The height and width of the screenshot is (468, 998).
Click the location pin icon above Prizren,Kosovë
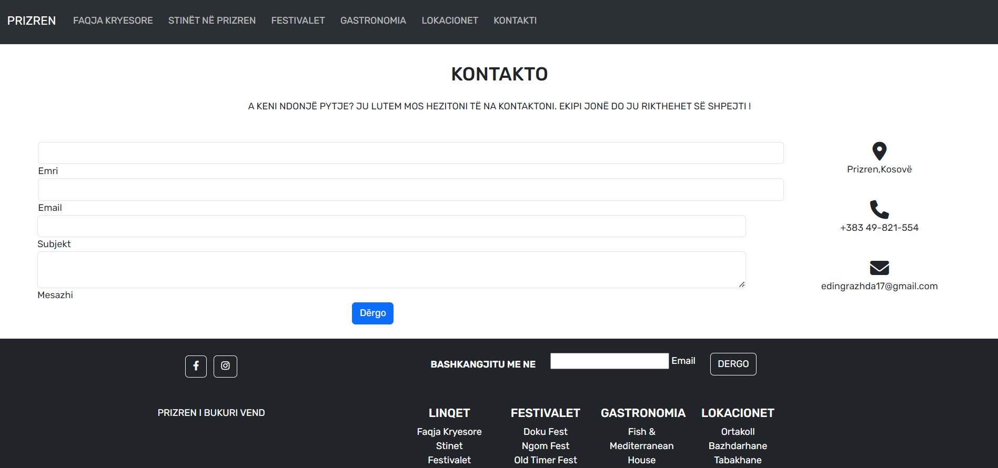pos(879,151)
